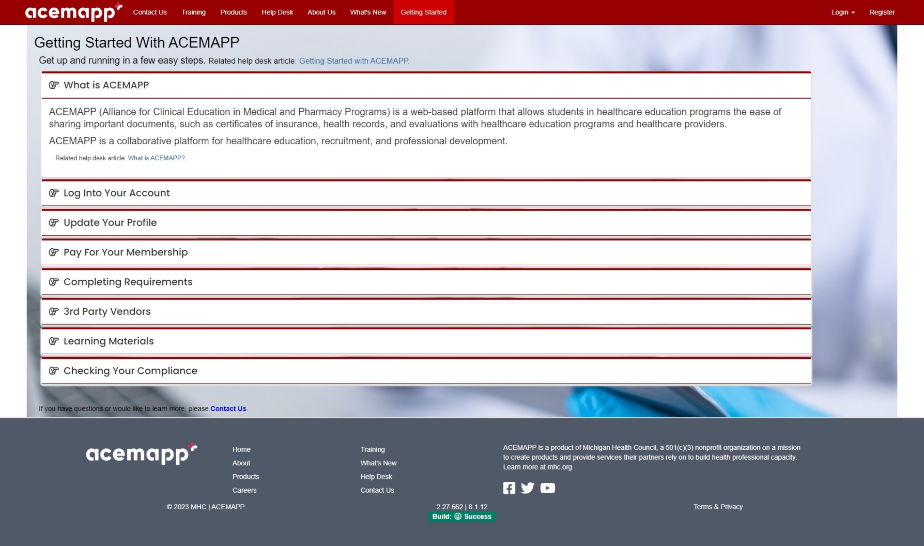The width and height of the screenshot is (924, 546).
Task: Click the acemapp logo in the footer
Action: [142, 453]
